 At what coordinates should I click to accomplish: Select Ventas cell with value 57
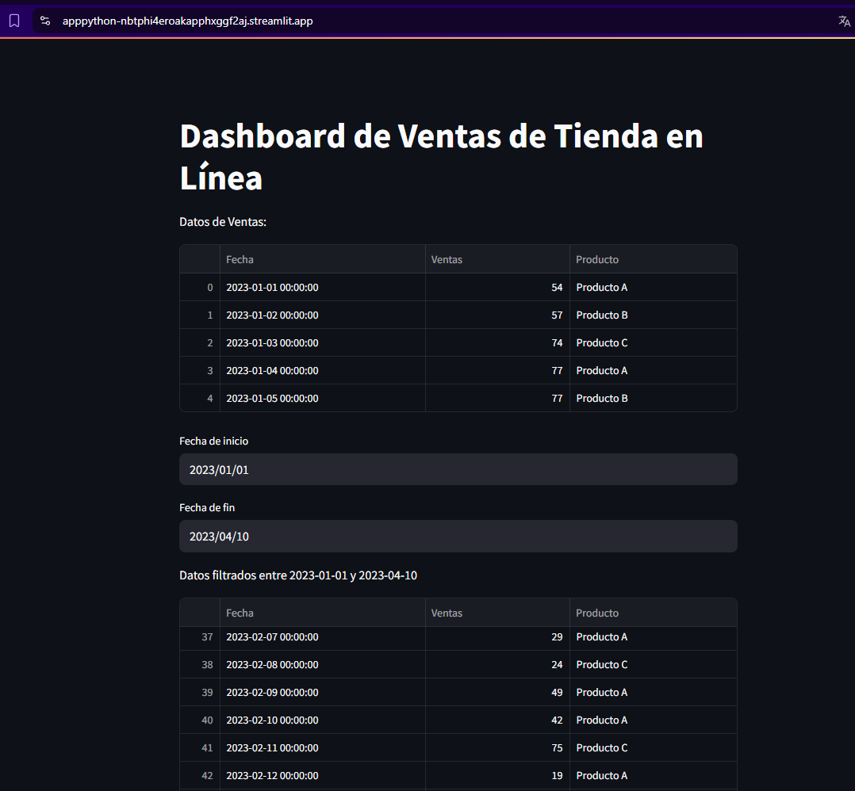(x=497, y=315)
